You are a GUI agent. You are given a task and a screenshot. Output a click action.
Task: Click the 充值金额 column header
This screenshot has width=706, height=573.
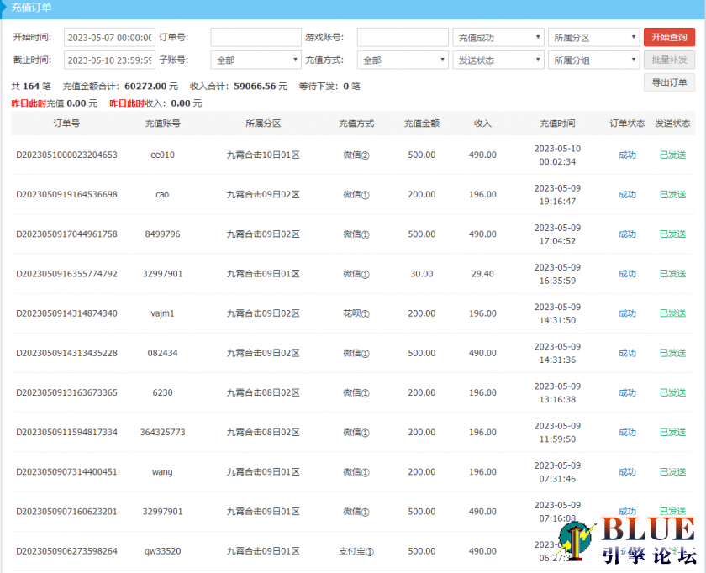421,124
